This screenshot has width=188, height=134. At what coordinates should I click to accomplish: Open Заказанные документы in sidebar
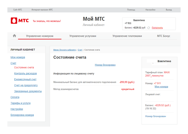point(28,91)
